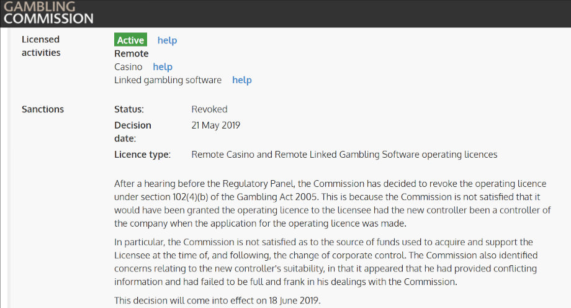The image size is (571, 308).
Task: Click the Licence type label
Action: point(142,155)
